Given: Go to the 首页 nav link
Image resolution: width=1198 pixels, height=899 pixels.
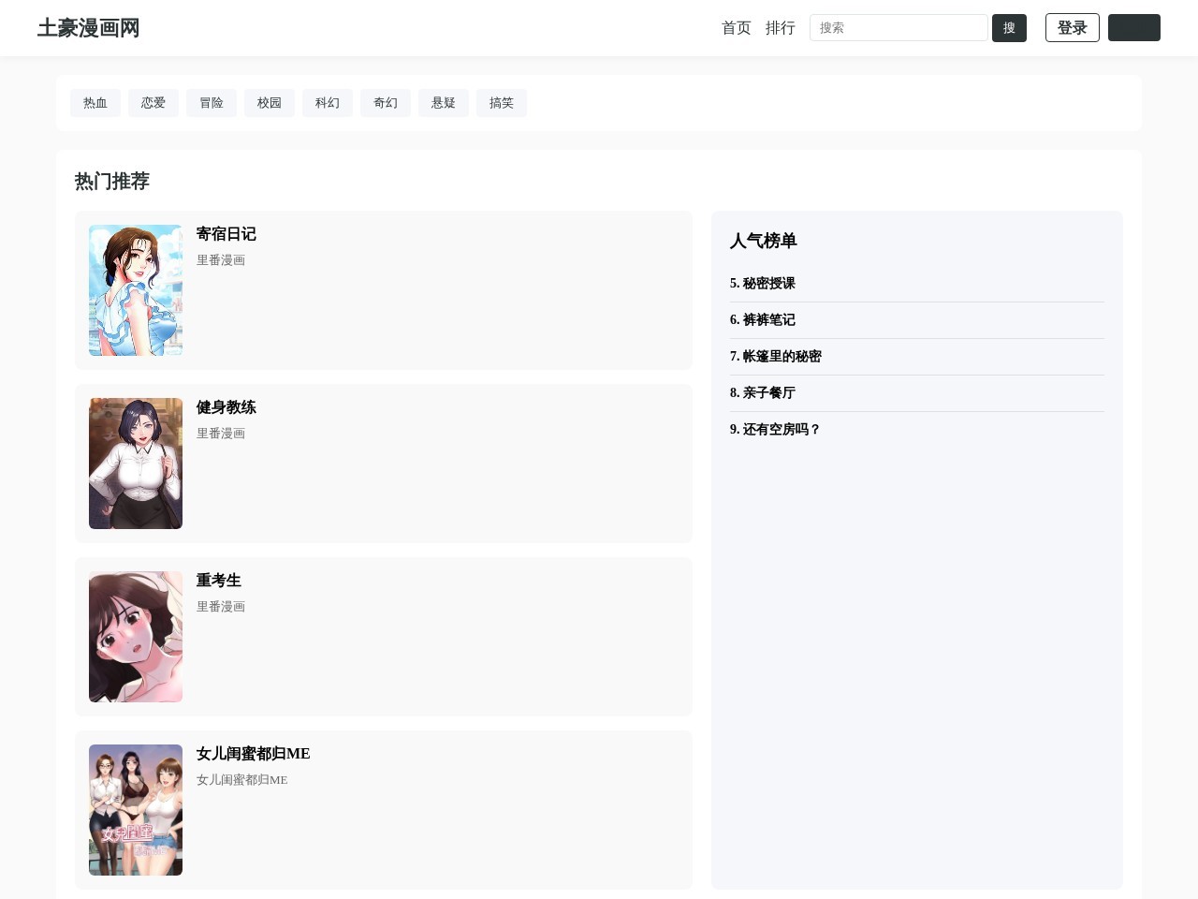Looking at the screenshot, I should (x=736, y=28).
